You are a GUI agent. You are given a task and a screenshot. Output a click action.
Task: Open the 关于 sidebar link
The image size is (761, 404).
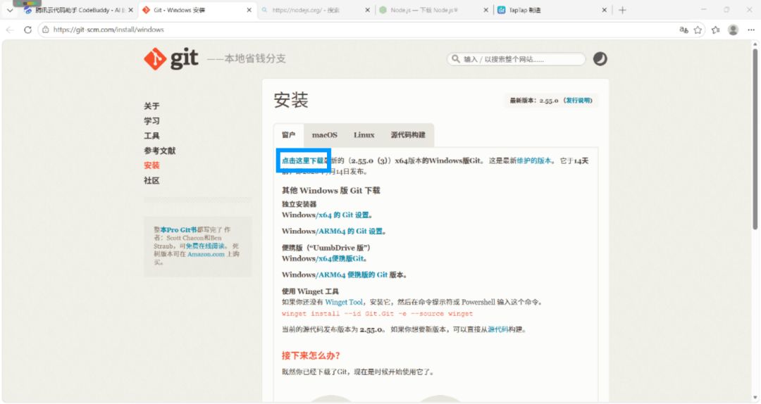coord(151,106)
